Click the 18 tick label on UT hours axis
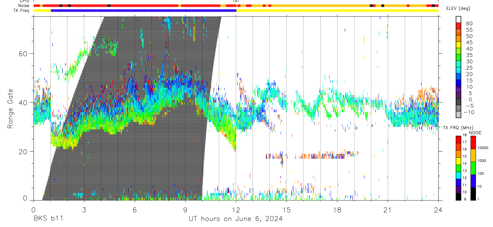 pos(337,210)
